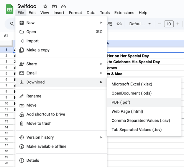
Task: Click the move to folder icon beside title
Action: pos(54,6)
